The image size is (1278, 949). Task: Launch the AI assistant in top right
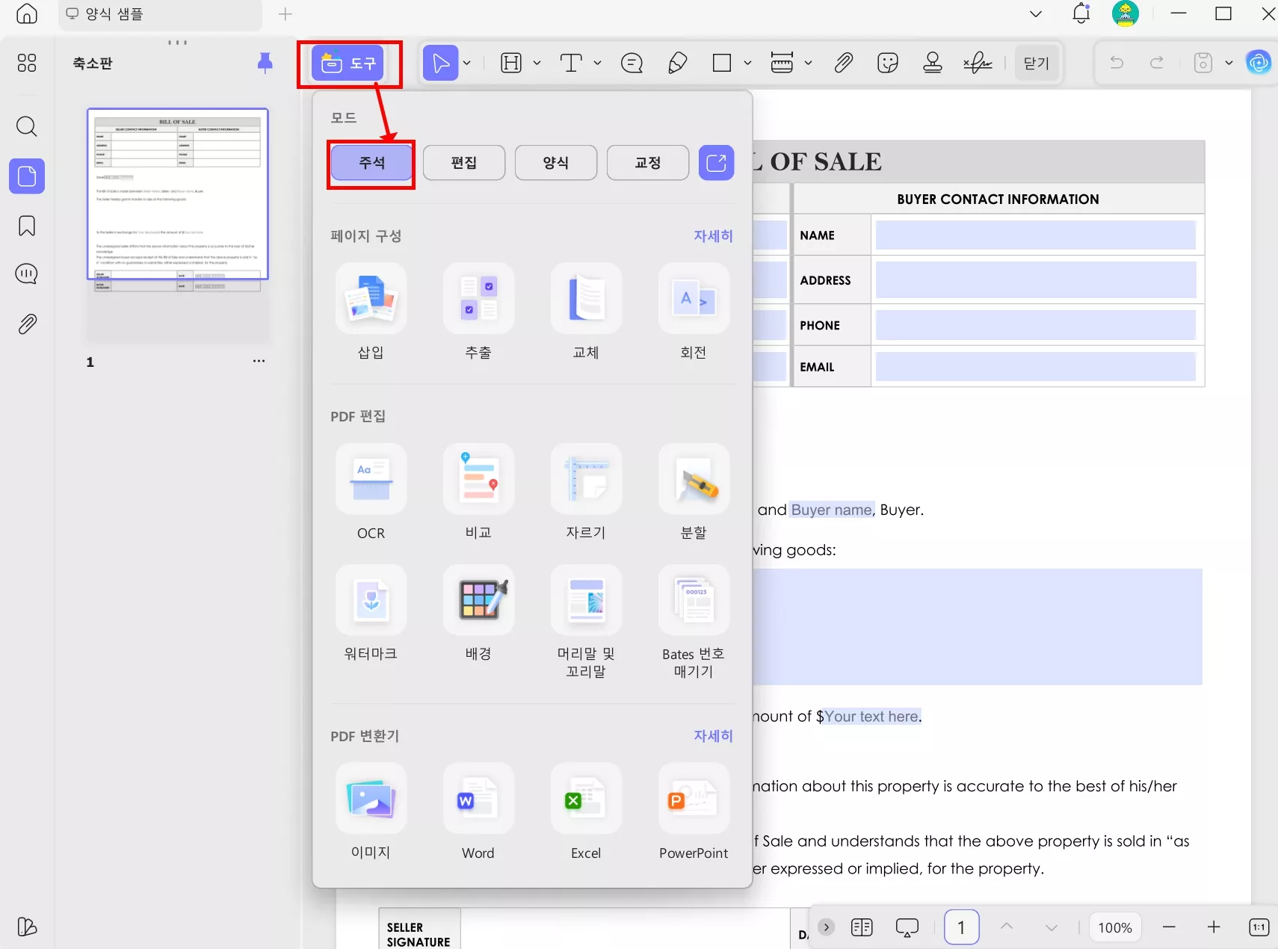point(1259,63)
